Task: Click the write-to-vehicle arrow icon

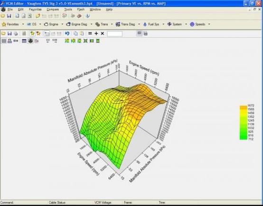Action: (87, 16)
